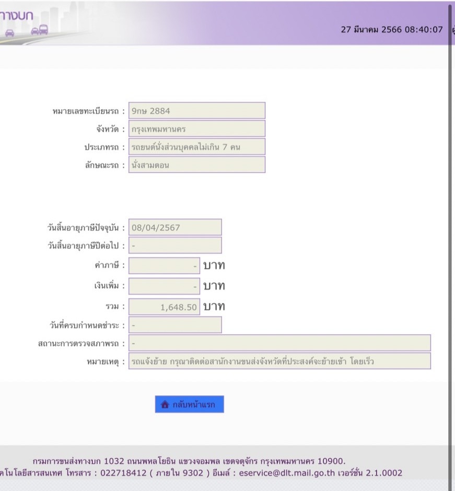Click the สถานะการตรวจสภาพรถ field

pyautogui.click(x=279, y=343)
